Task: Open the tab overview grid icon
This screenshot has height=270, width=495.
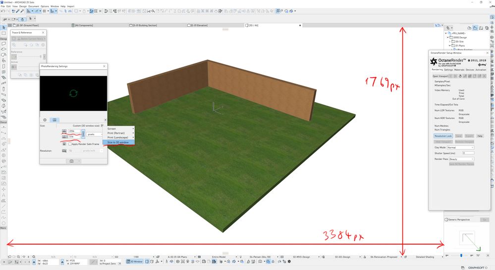Action: [x=10, y=25]
